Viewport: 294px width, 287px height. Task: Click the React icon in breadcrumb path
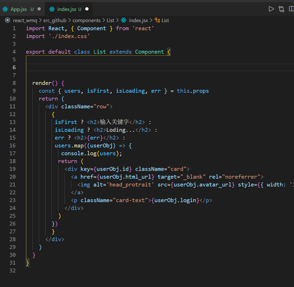pos(124,20)
